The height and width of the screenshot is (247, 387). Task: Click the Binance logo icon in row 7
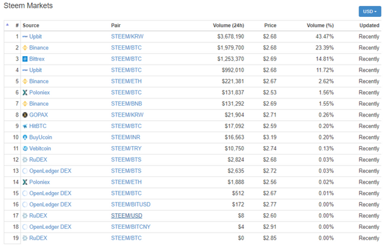[x=25, y=104]
